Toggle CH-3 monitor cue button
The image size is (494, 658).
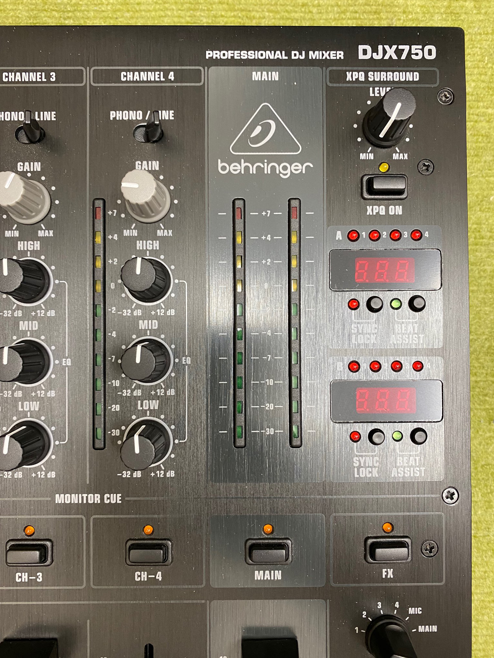pyautogui.click(x=29, y=552)
